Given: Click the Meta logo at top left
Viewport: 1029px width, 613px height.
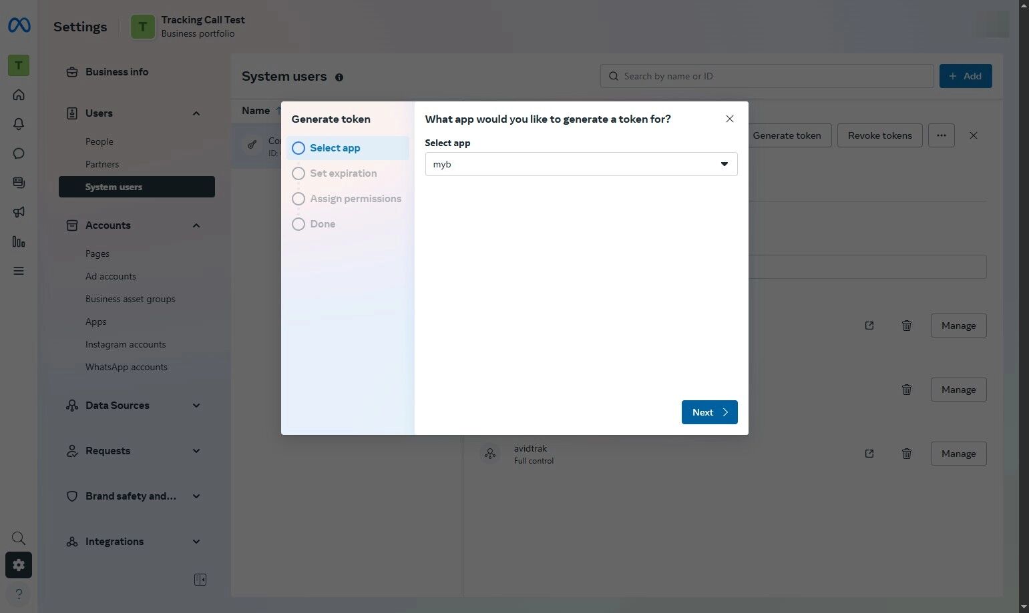Looking at the screenshot, I should click(19, 25).
